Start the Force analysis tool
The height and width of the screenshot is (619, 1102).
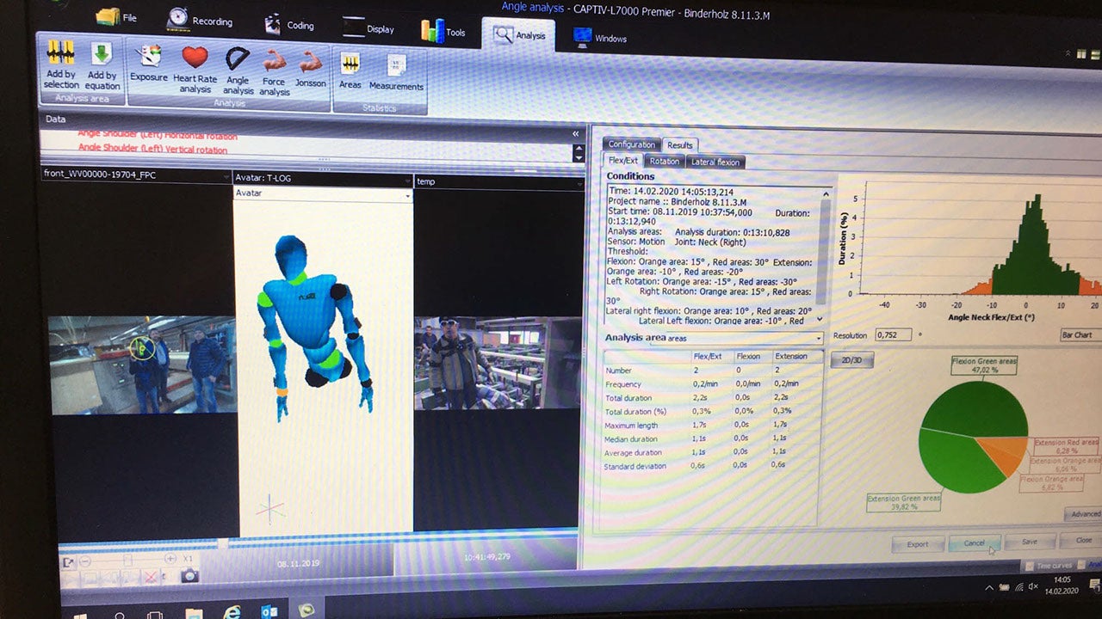[x=275, y=72]
